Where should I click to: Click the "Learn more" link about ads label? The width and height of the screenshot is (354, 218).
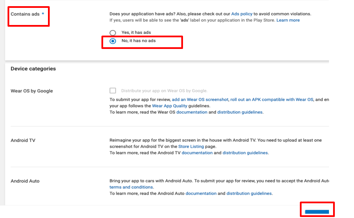click(288, 20)
